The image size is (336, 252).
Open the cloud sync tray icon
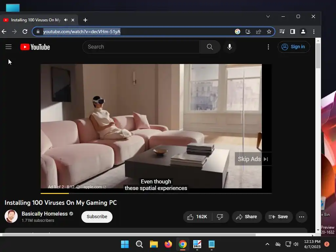[278, 244]
